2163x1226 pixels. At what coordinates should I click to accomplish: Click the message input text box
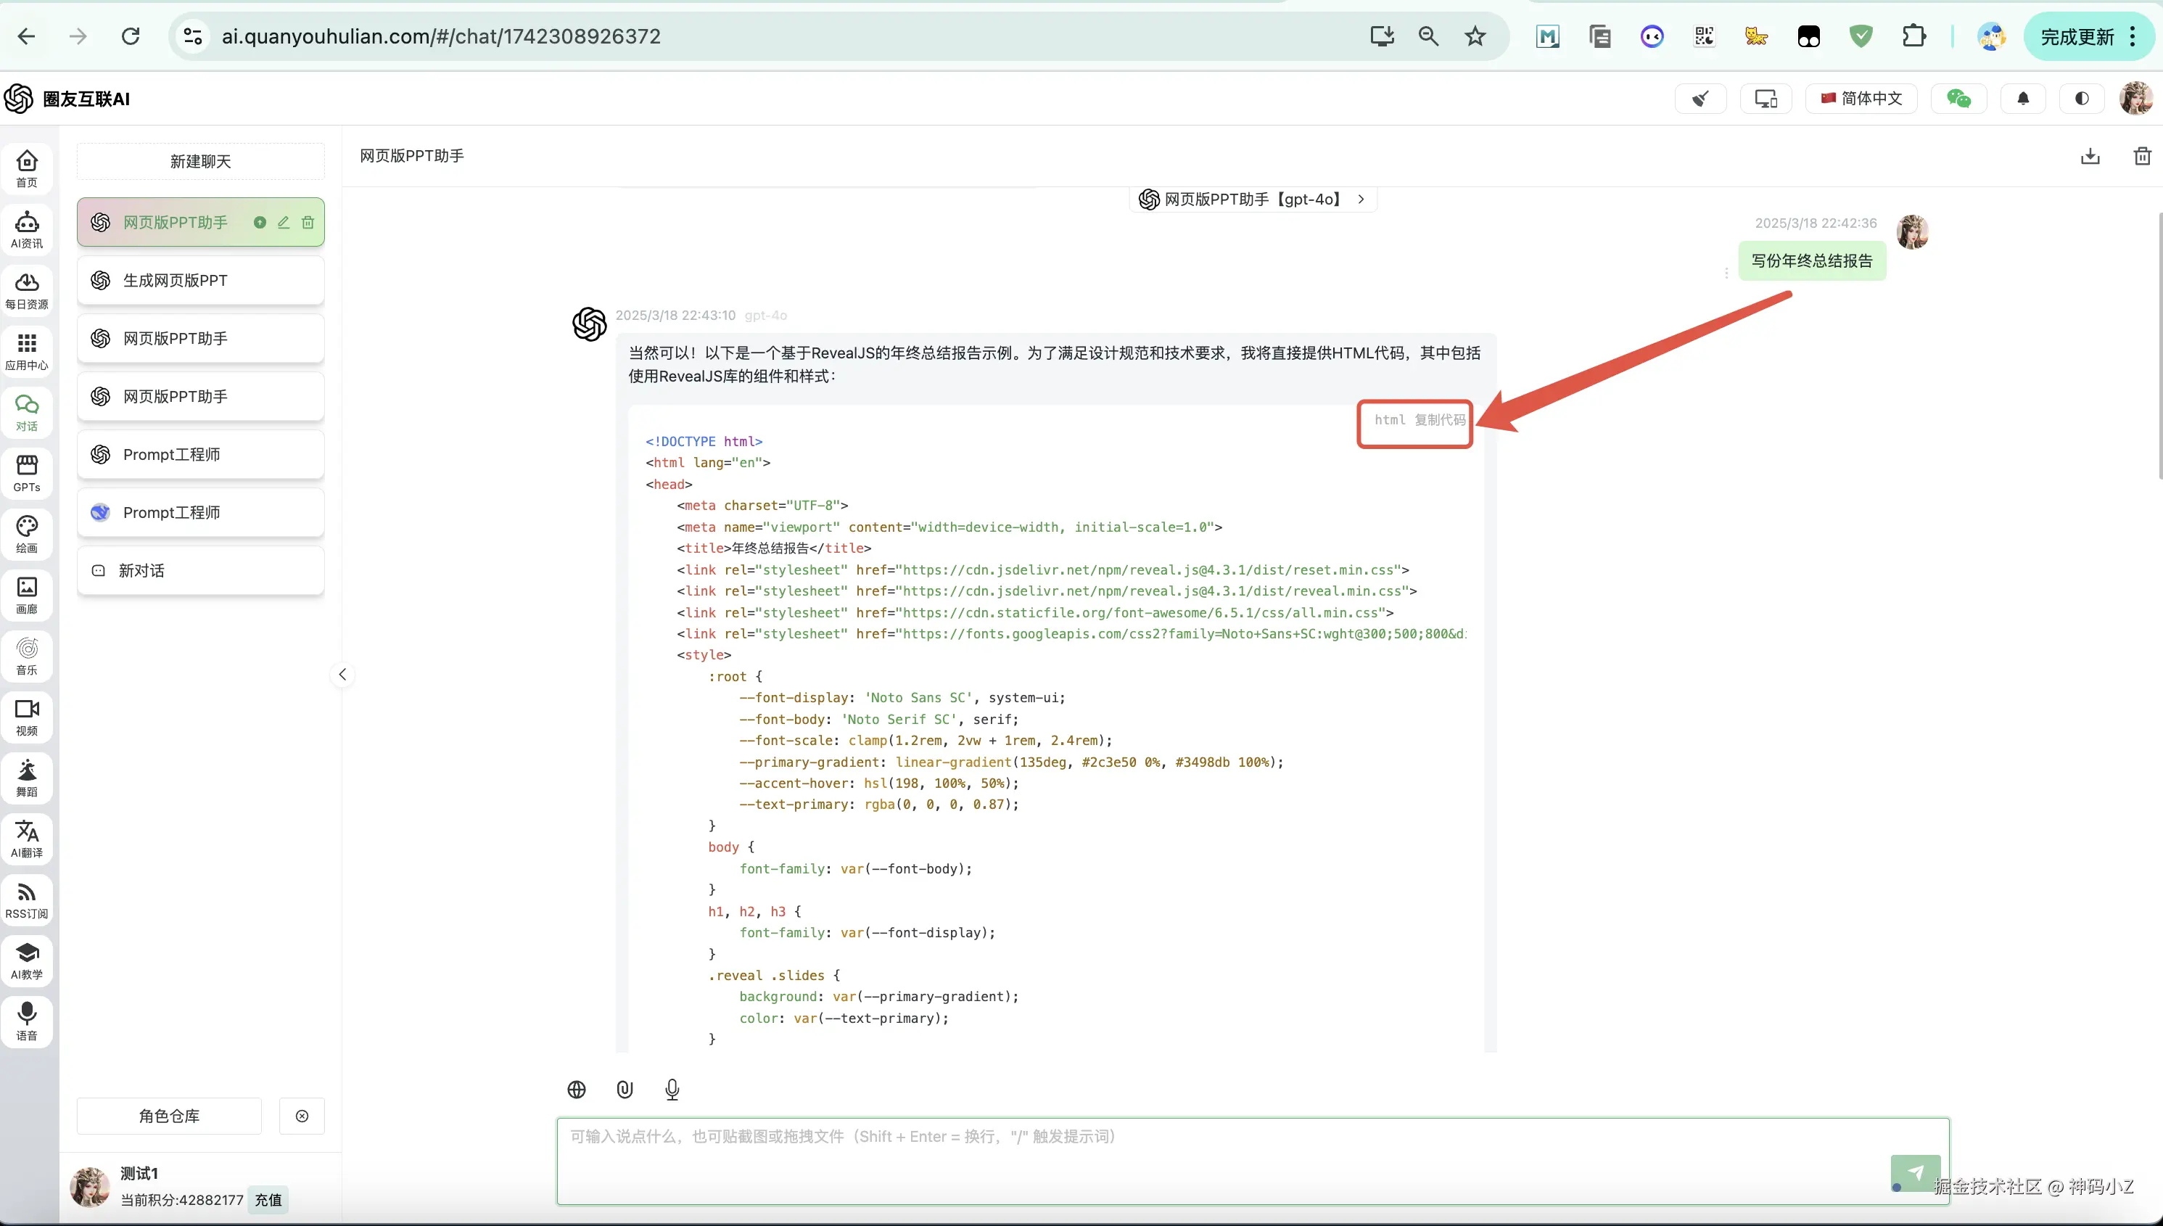(1221, 1159)
